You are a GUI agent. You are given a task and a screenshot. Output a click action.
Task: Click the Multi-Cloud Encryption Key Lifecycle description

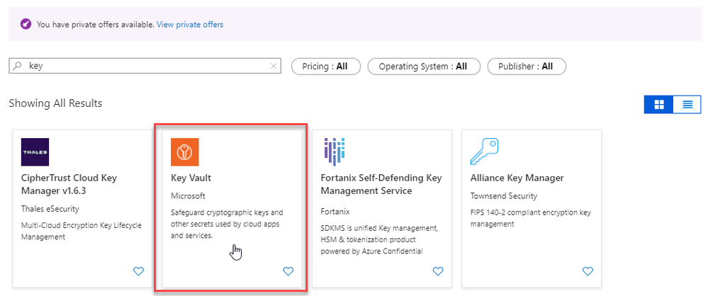(x=82, y=231)
